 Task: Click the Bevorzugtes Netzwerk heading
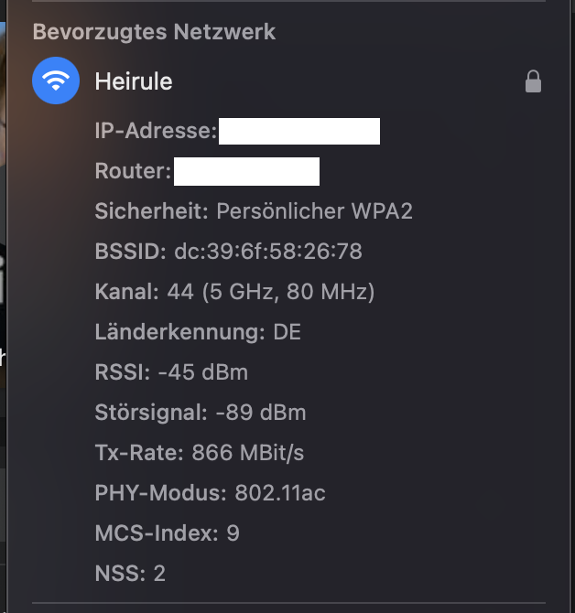click(154, 33)
